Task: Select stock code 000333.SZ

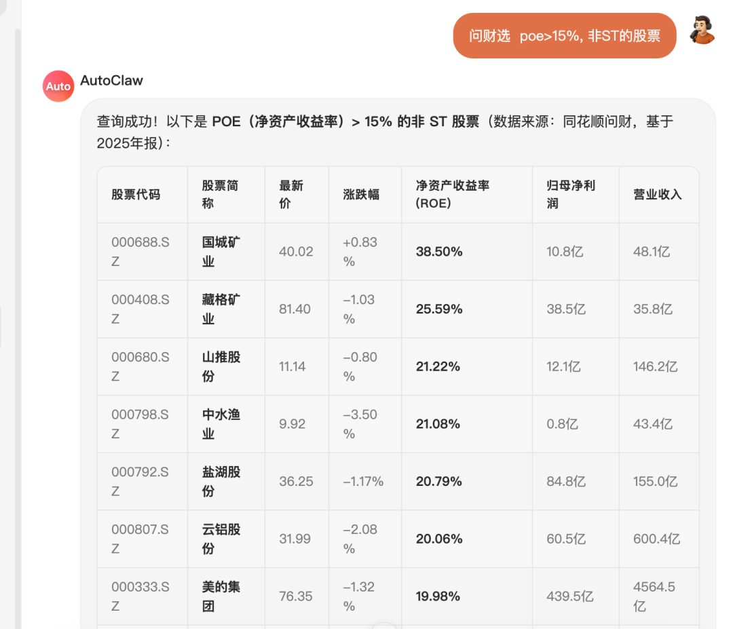Action: point(140,596)
